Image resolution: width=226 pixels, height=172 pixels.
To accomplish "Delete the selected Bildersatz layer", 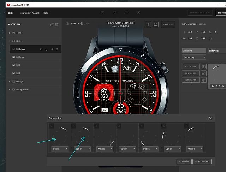I will point(57,49).
